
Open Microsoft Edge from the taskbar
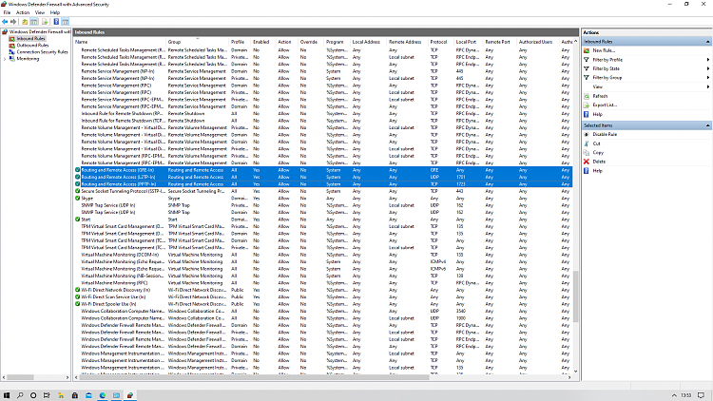pyautogui.click(x=103, y=395)
